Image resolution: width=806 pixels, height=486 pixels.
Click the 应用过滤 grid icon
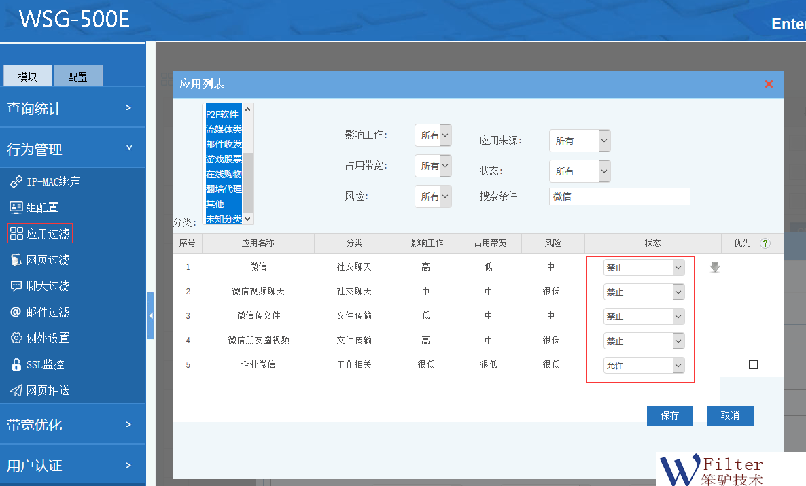(x=16, y=234)
